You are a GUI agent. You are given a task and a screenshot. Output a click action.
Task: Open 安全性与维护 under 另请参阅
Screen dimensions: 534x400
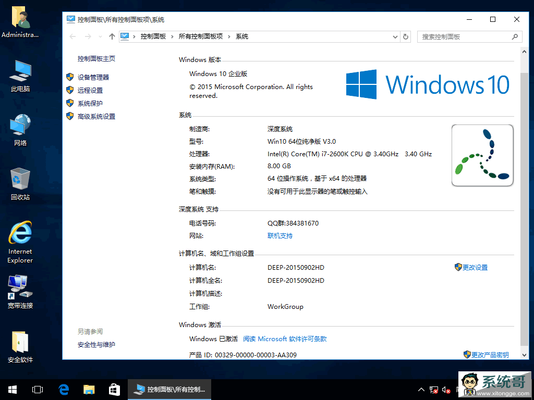96,345
